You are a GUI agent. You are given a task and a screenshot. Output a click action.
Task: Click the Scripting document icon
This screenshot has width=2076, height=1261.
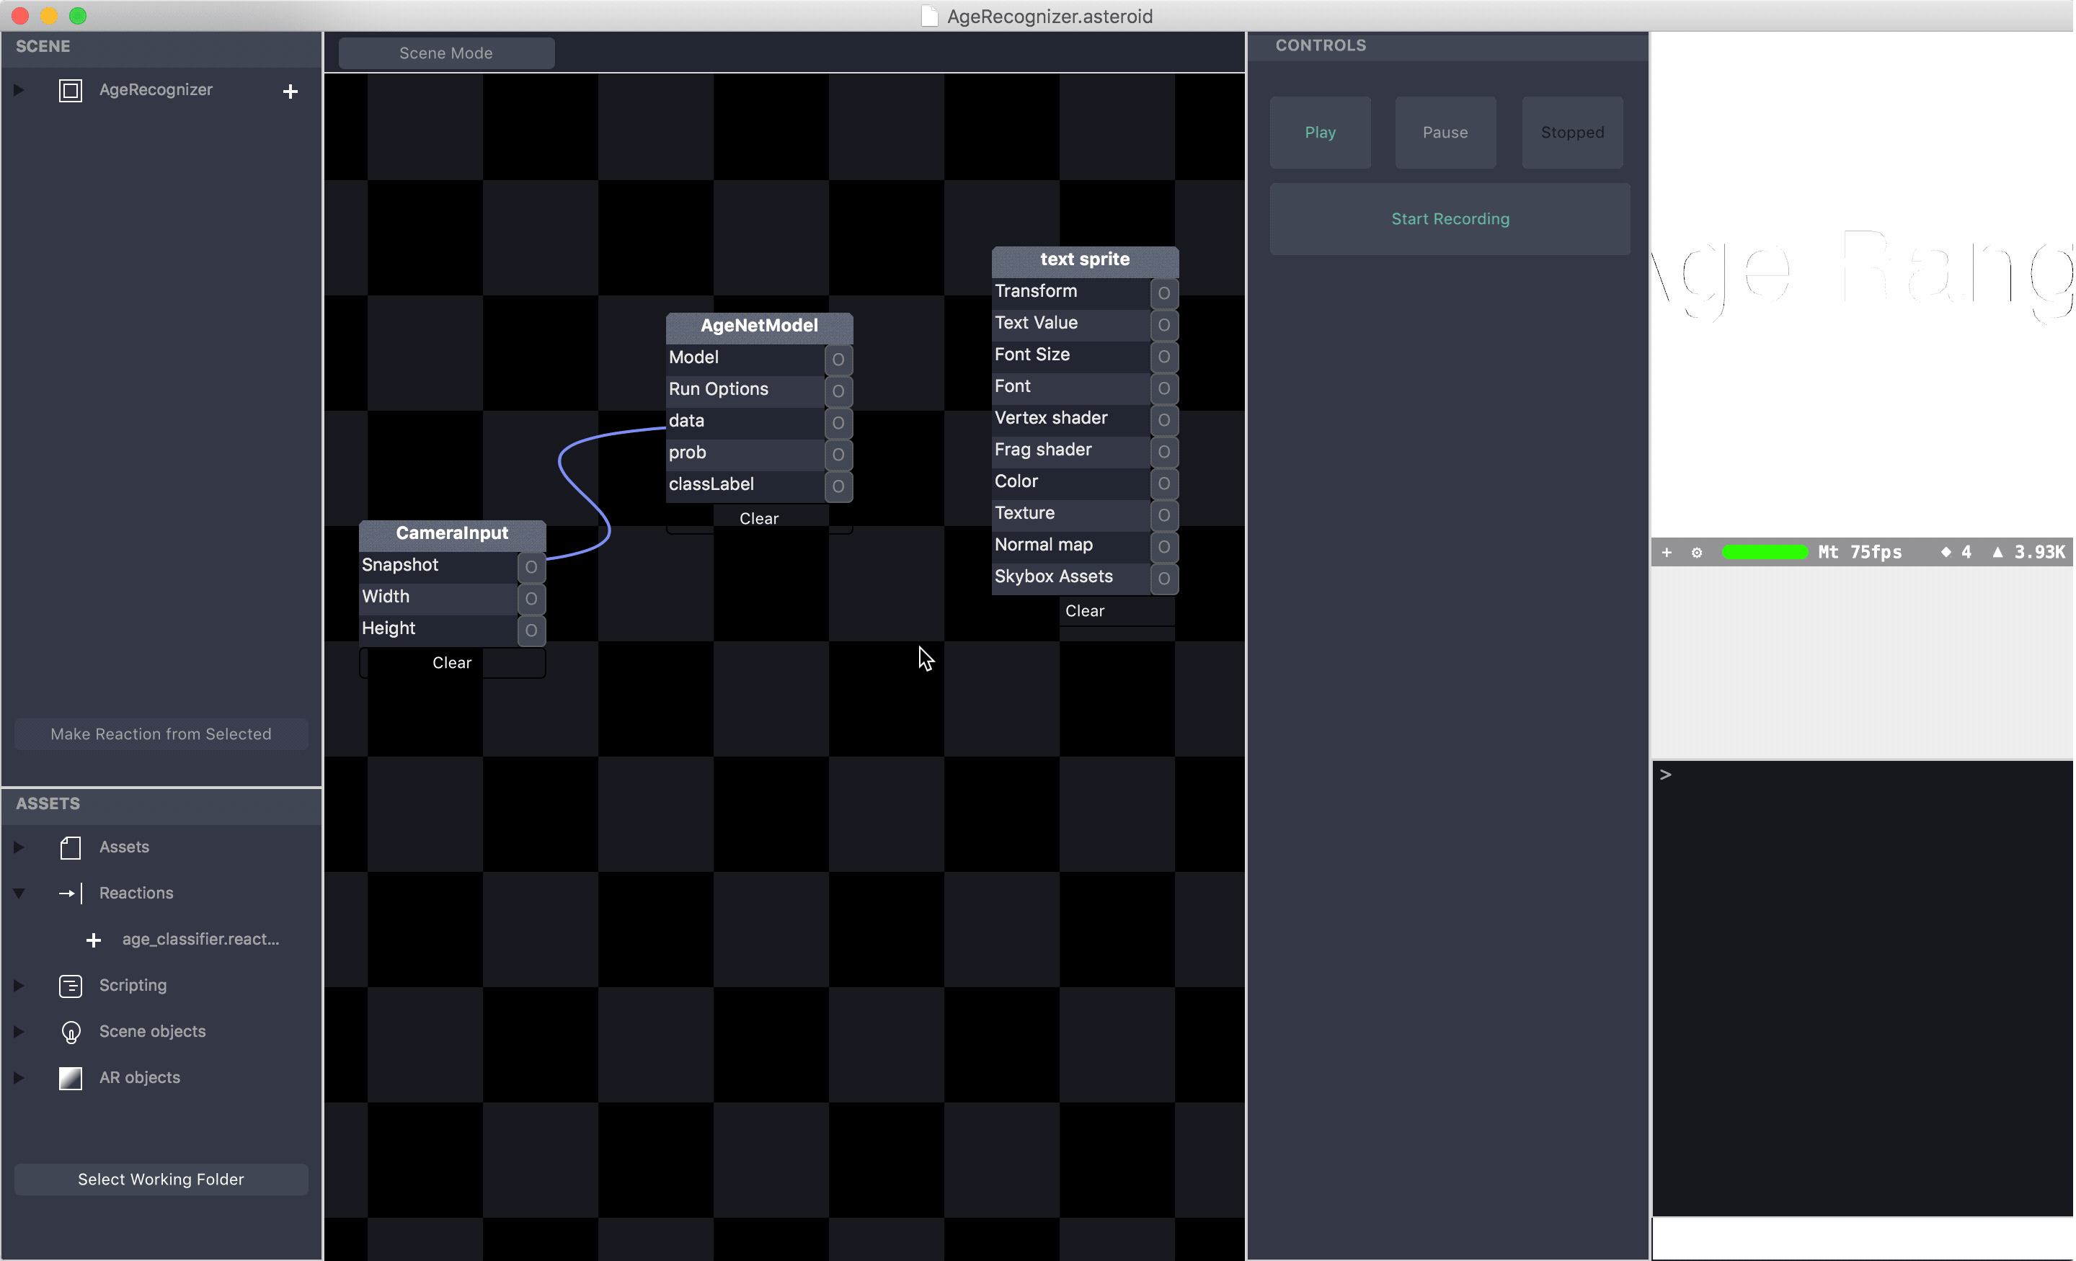point(71,986)
